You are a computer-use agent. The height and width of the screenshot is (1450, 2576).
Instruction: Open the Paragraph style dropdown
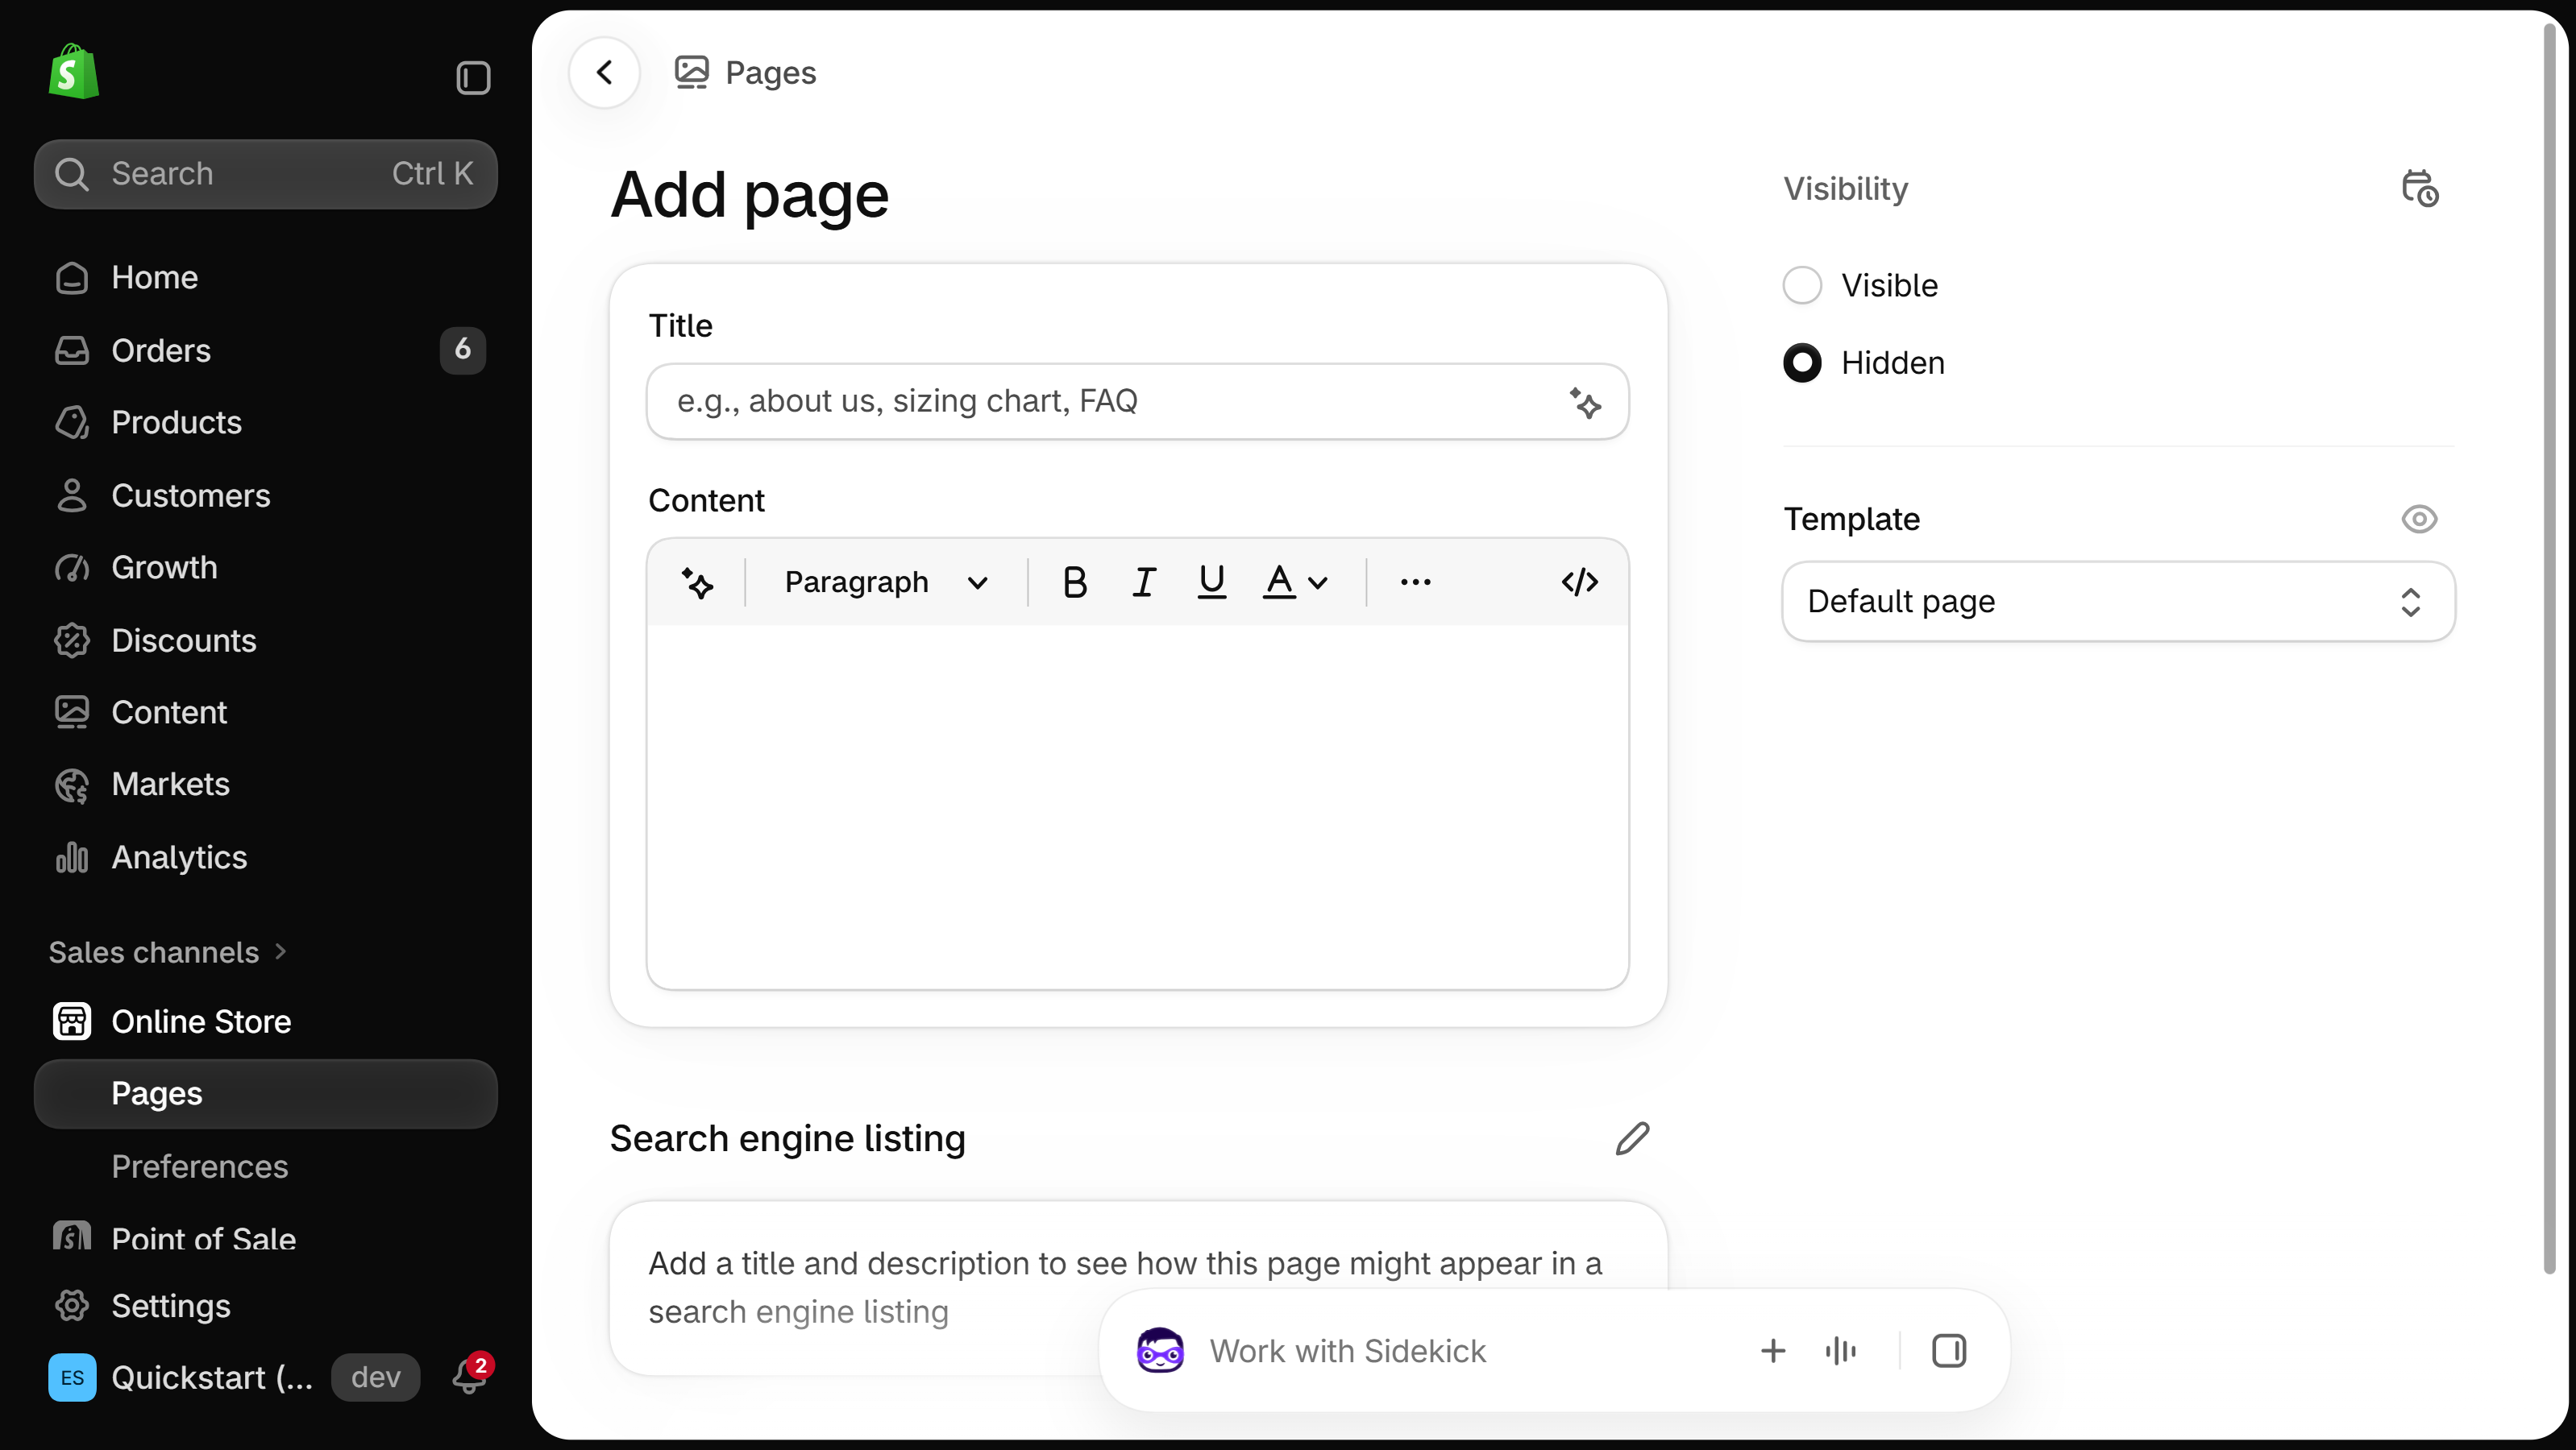(x=885, y=582)
